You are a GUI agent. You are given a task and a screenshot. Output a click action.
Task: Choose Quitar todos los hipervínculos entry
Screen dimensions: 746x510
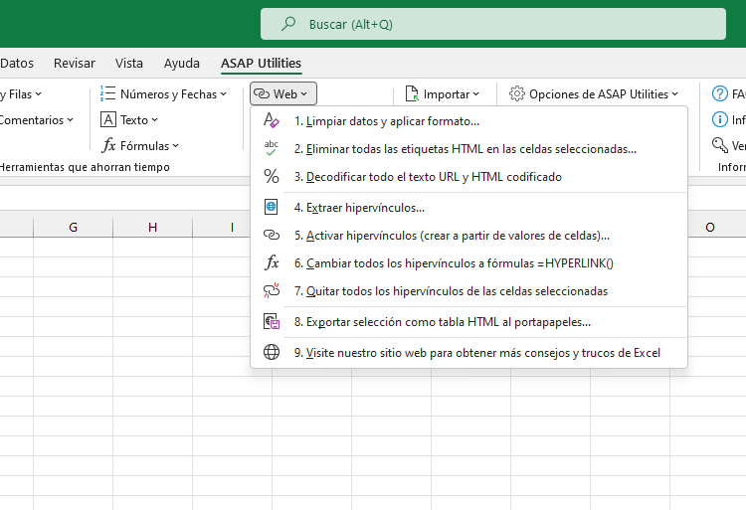click(468, 291)
